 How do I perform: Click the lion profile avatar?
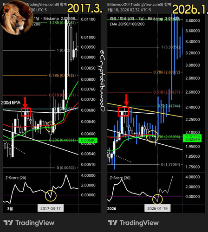point(16,17)
